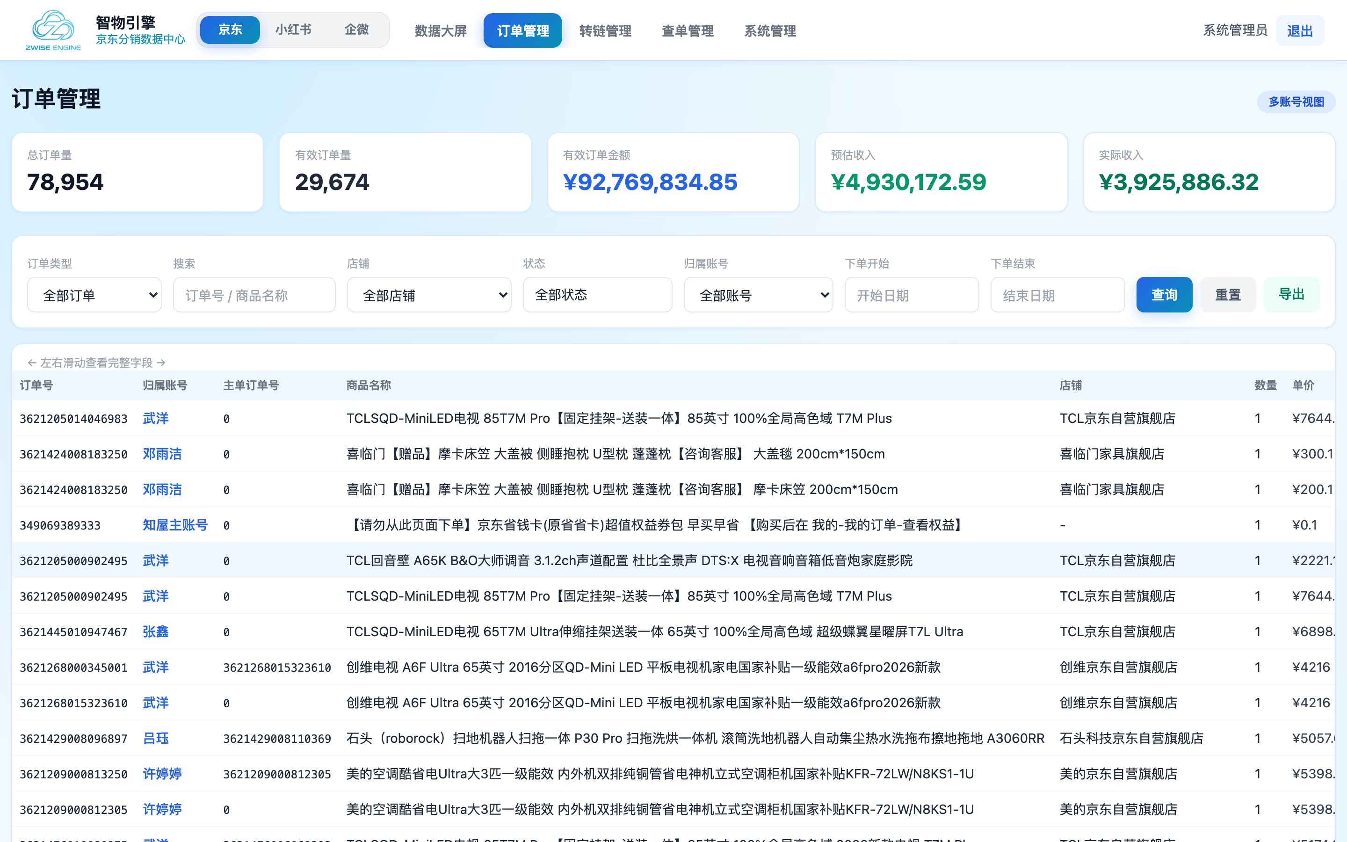Viewport: 1347px width, 842px height.
Task: Switch to the 小红书 platform tab
Action: 293,30
